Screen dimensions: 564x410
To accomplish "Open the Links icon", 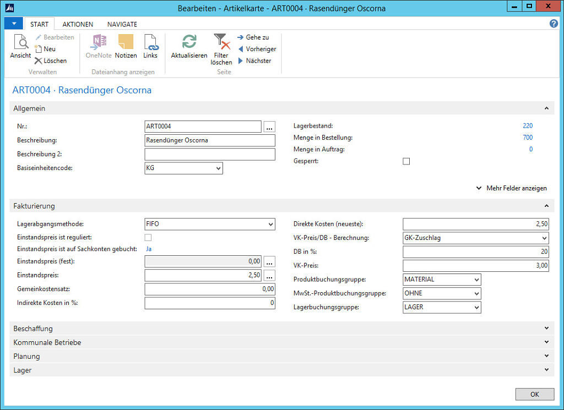I will (x=150, y=46).
